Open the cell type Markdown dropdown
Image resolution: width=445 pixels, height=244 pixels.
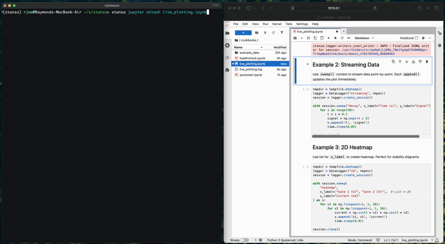coord(367,38)
